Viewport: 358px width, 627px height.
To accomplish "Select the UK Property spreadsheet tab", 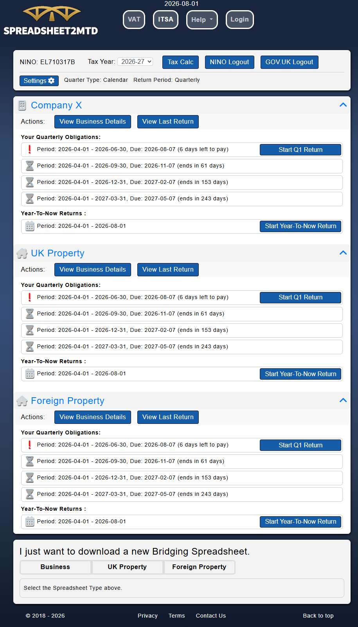I will tap(127, 567).
